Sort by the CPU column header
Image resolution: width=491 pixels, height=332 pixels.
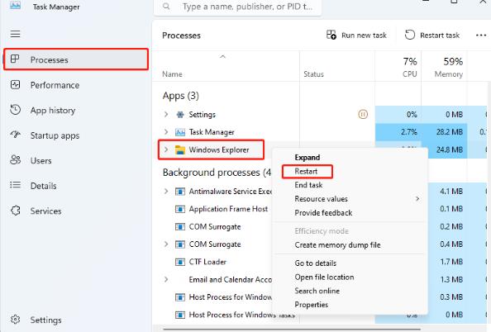coord(410,74)
